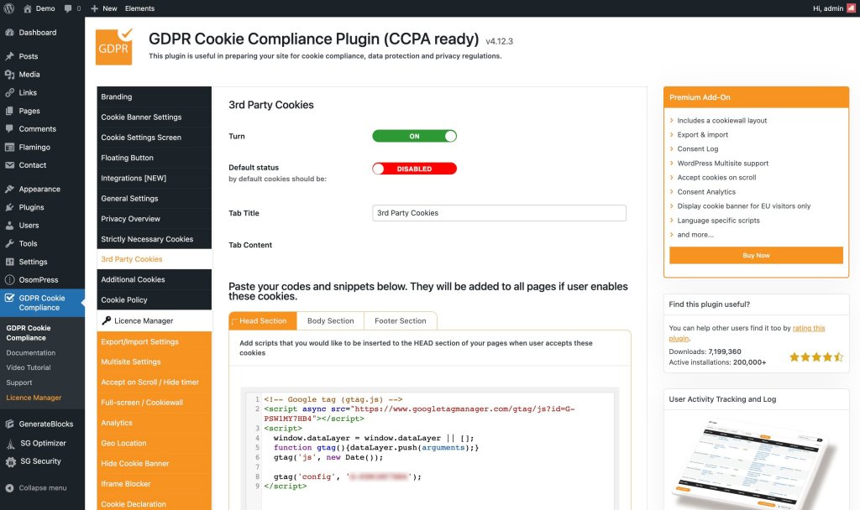This screenshot has height=510, width=860.
Task: Click the Dashboard gauge icon
Action: (x=9, y=33)
